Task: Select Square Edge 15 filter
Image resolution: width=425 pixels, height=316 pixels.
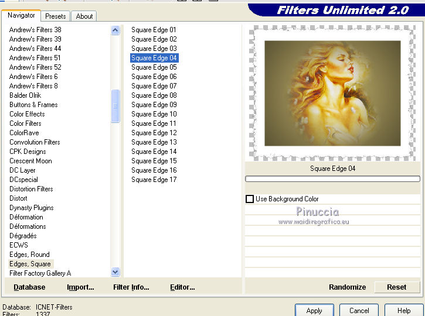Action: tap(154, 161)
